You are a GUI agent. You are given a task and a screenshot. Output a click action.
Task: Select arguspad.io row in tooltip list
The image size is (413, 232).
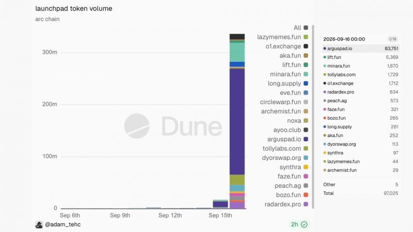point(360,48)
